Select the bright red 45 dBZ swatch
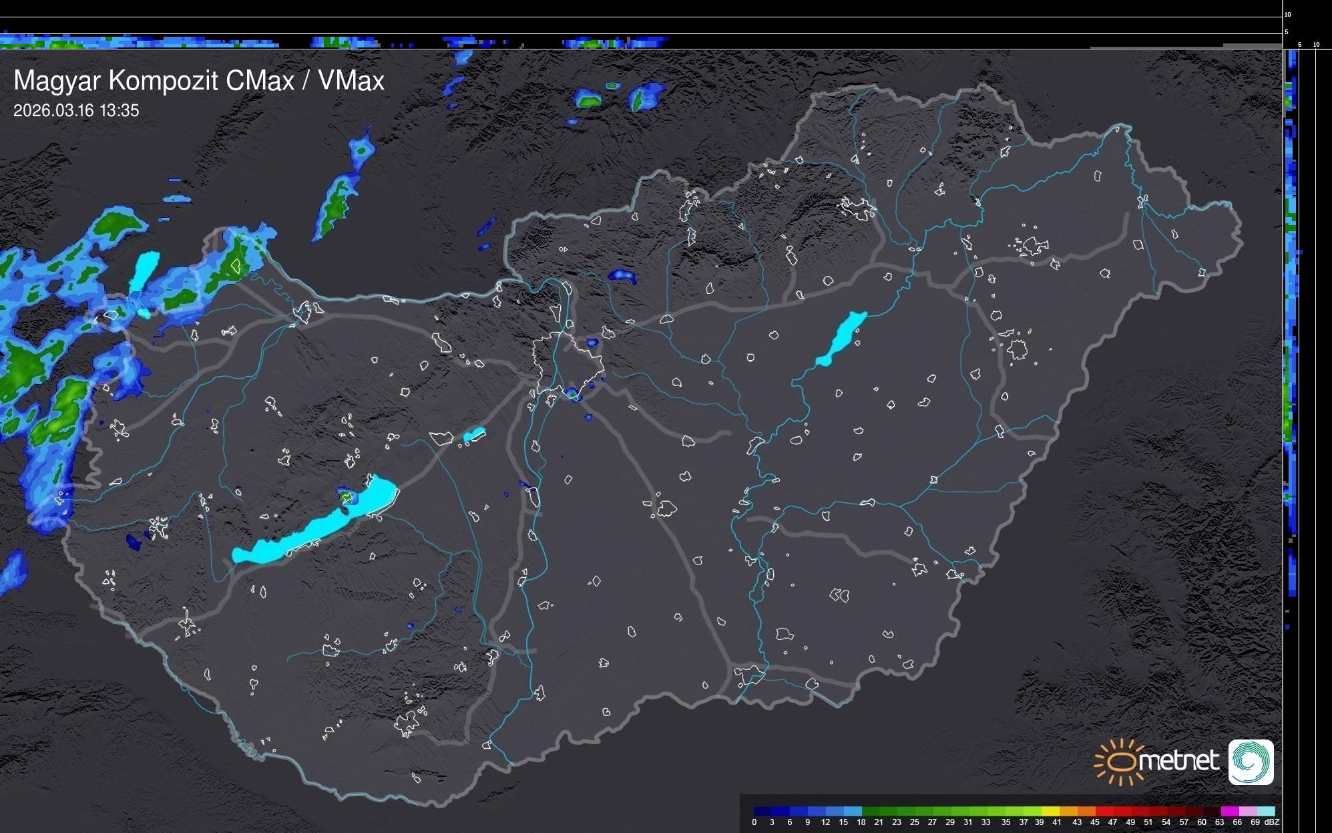 tap(1104, 811)
